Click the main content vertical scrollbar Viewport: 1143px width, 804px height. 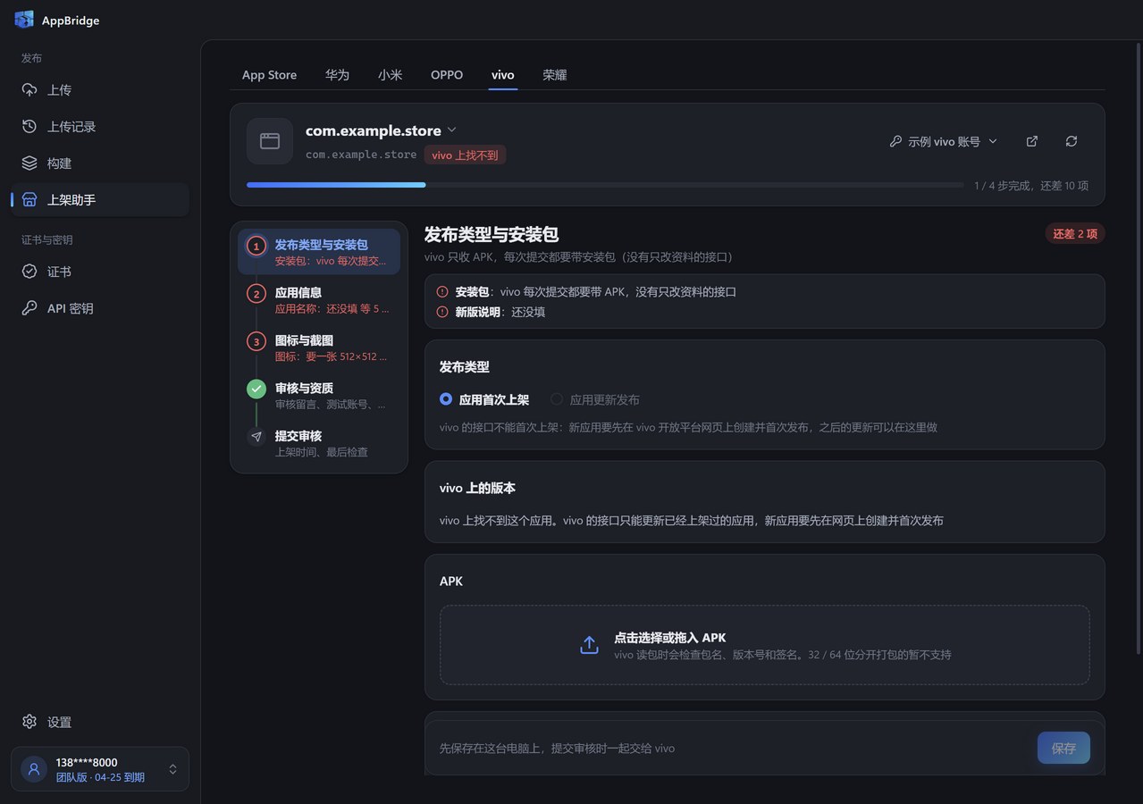[1138, 347]
